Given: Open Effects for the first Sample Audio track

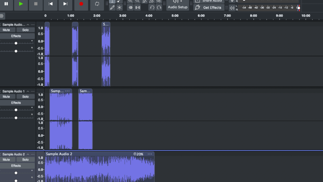Looking at the screenshot, I should tap(16, 36).
